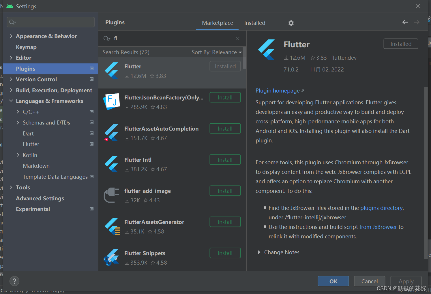Click the project-level icon beside Version Control

[91, 79]
